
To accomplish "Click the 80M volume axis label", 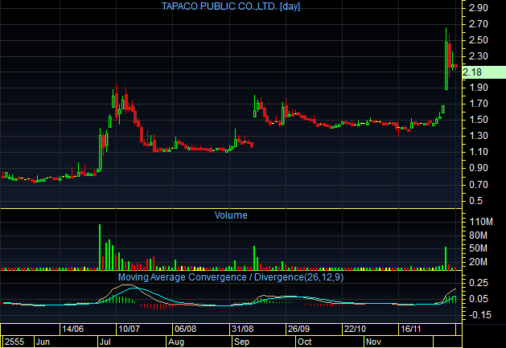I will 478,235.
